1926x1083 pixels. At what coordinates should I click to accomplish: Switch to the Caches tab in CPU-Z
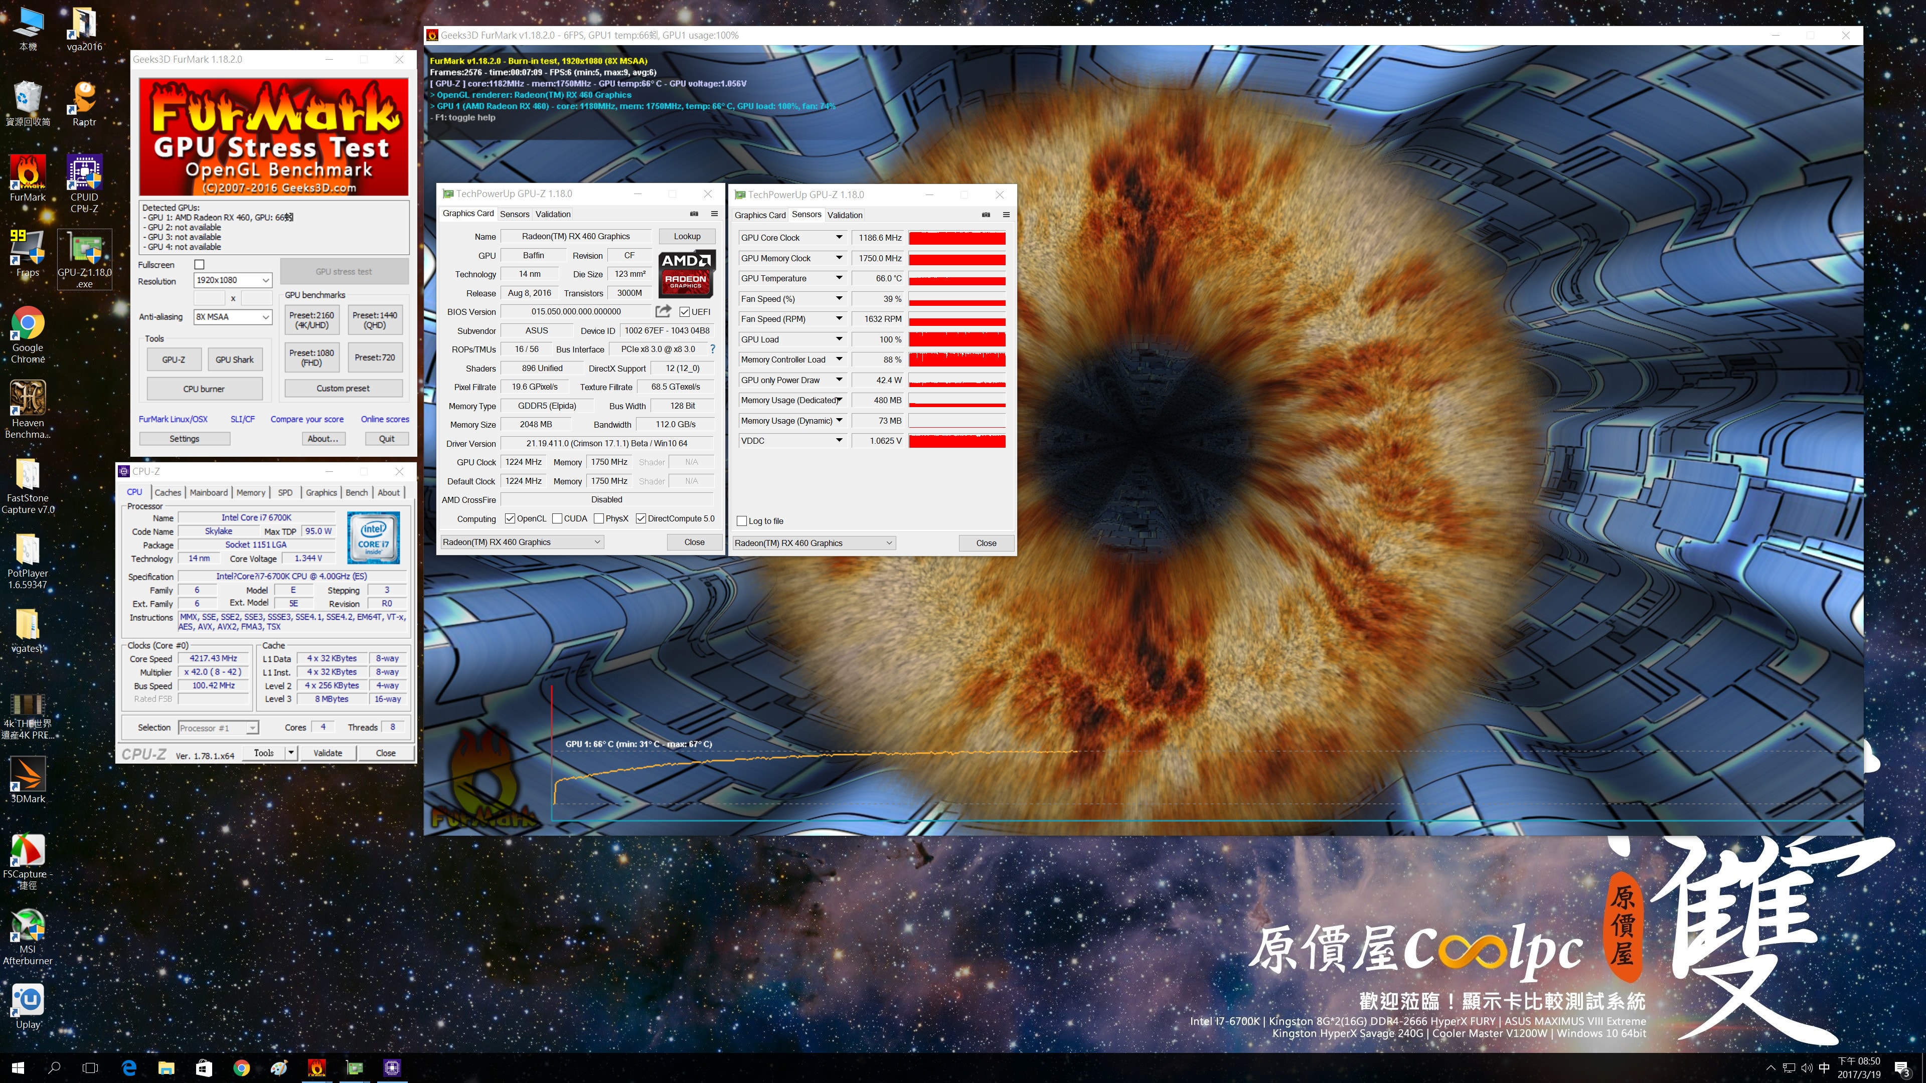point(168,492)
